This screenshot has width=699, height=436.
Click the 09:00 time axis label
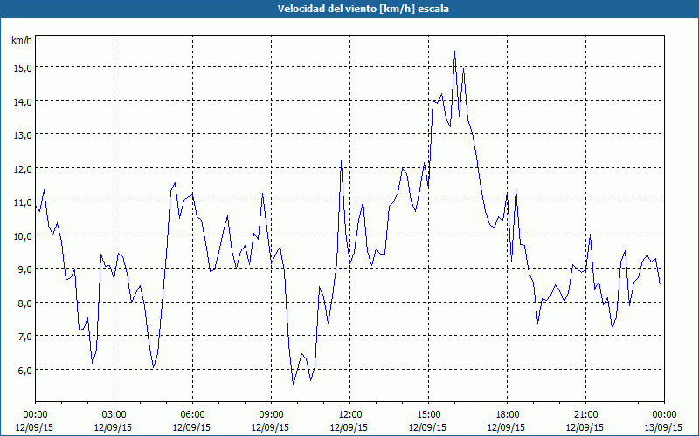(x=271, y=415)
